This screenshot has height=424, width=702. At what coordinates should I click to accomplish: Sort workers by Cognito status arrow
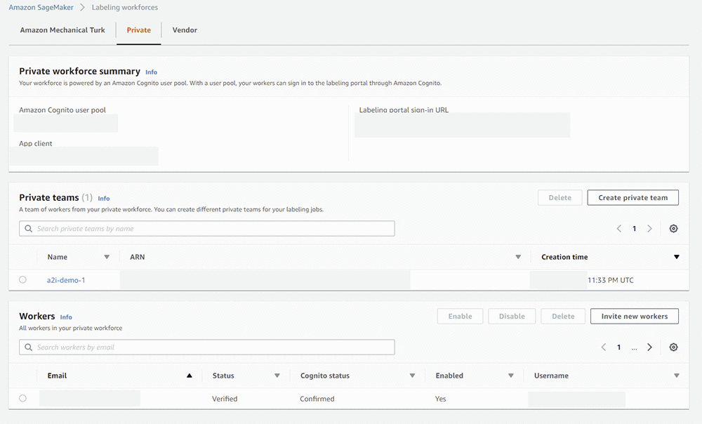412,376
